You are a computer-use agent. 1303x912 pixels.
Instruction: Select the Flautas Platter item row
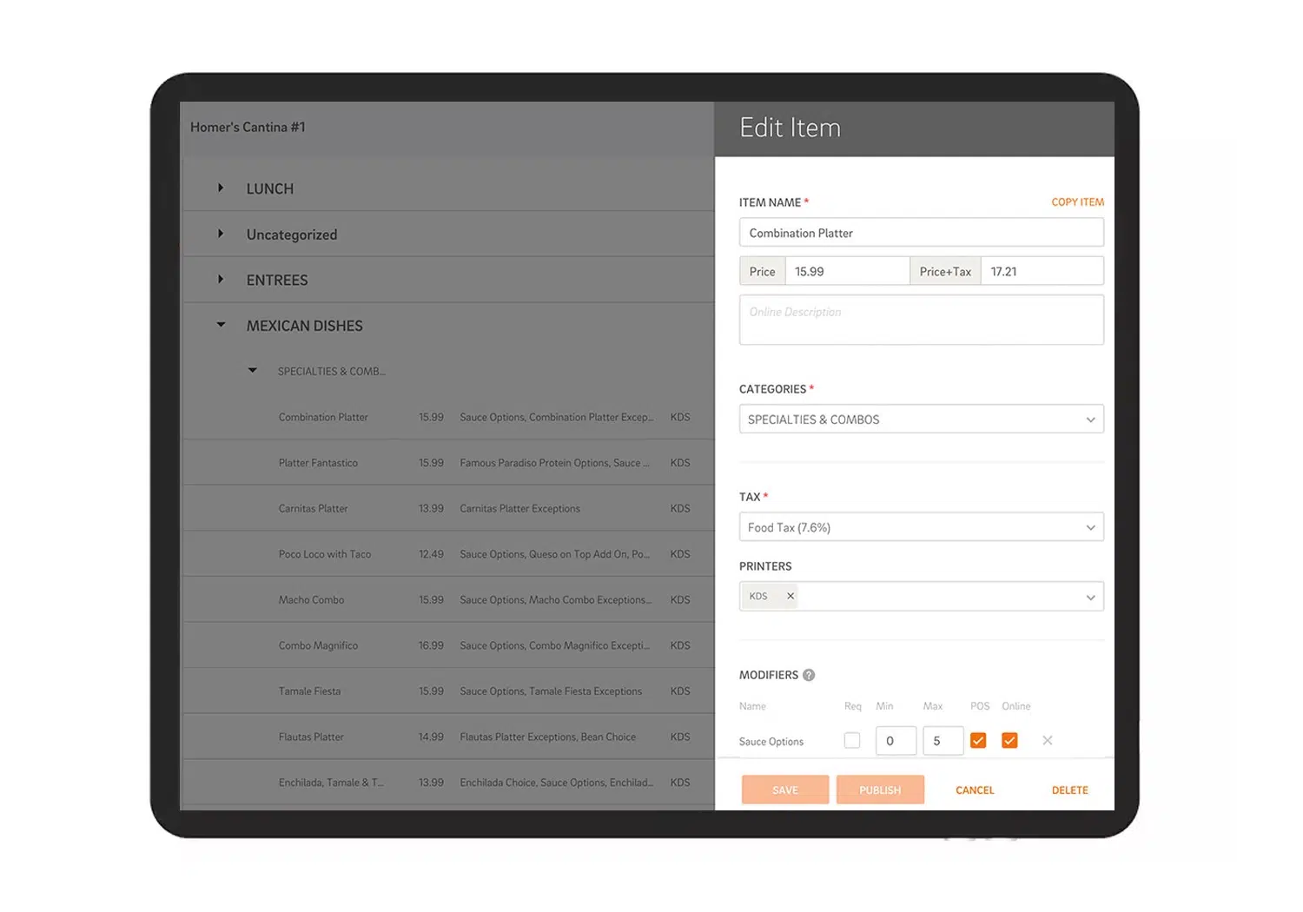coord(448,737)
